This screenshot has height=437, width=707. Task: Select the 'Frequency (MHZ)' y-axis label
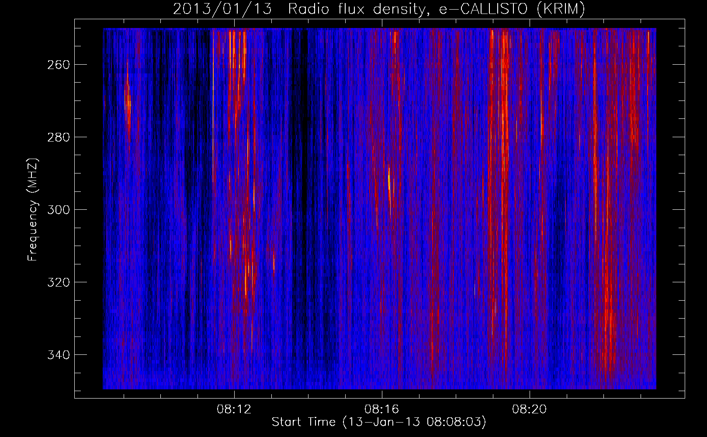33,209
